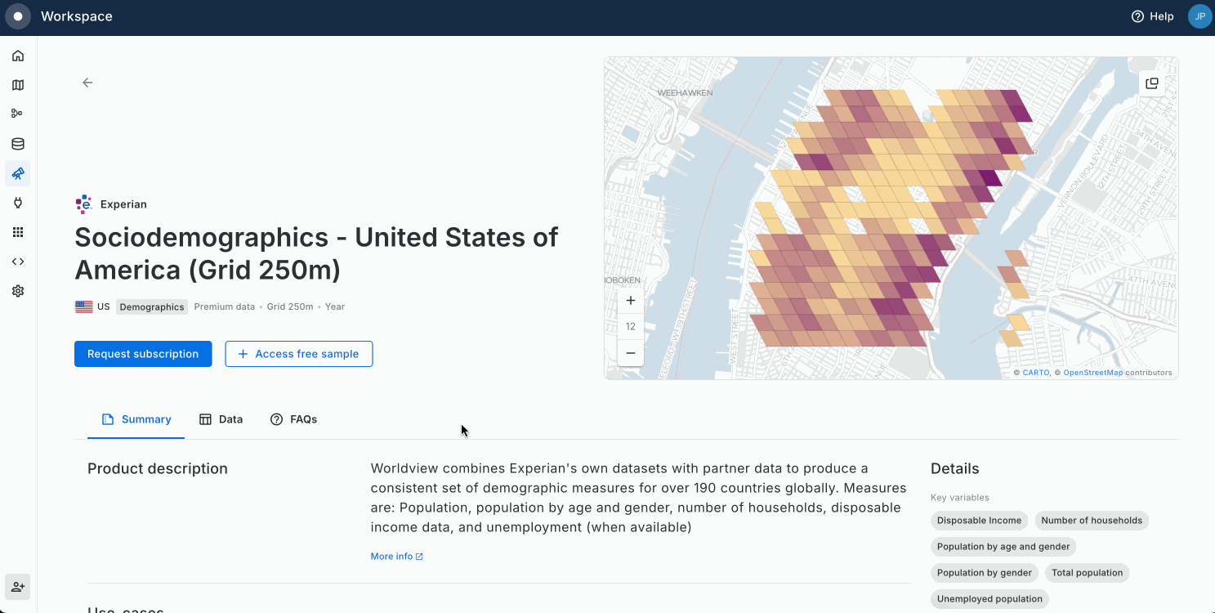Click the invite users icon

coord(18,587)
